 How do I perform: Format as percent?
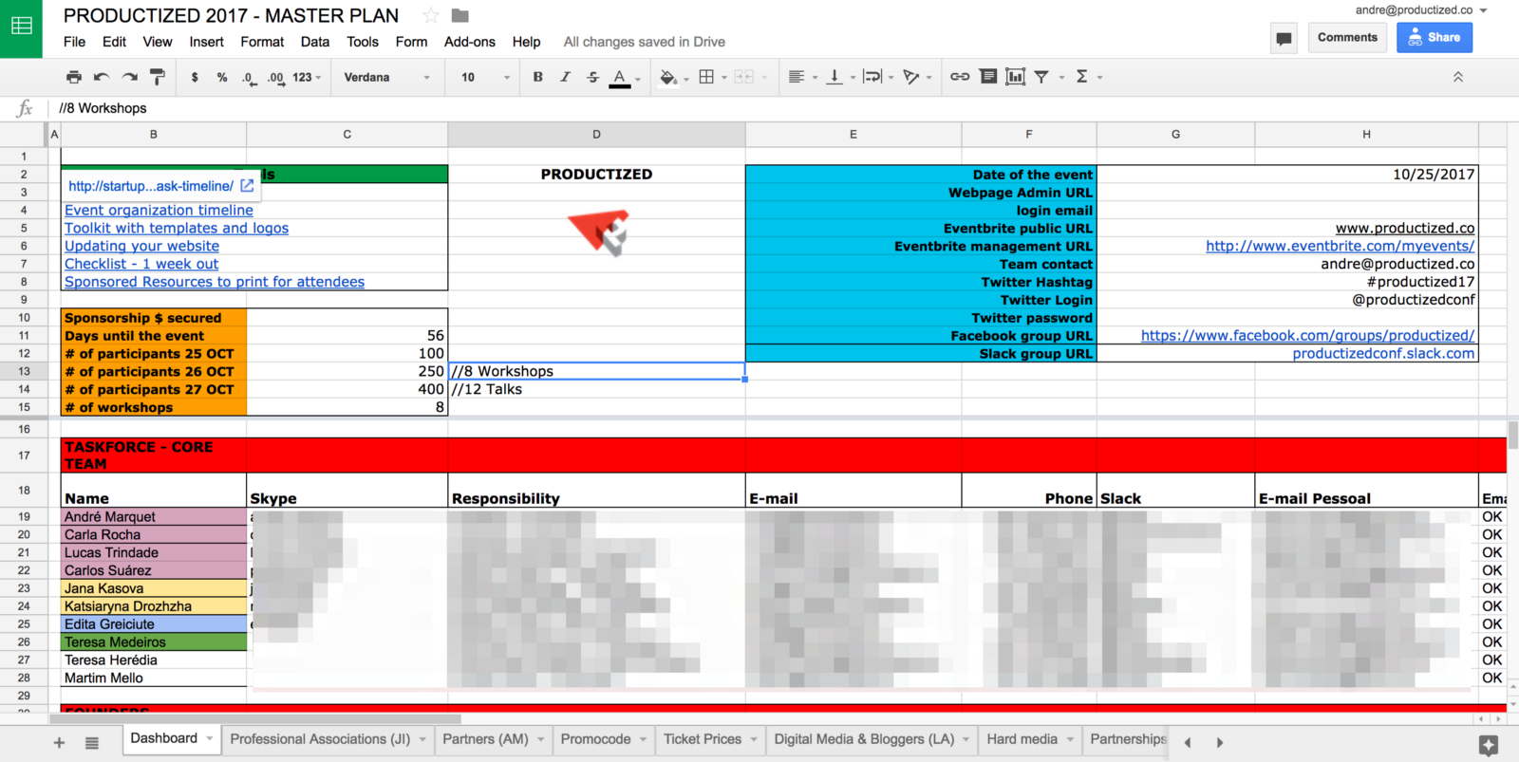[222, 77]
